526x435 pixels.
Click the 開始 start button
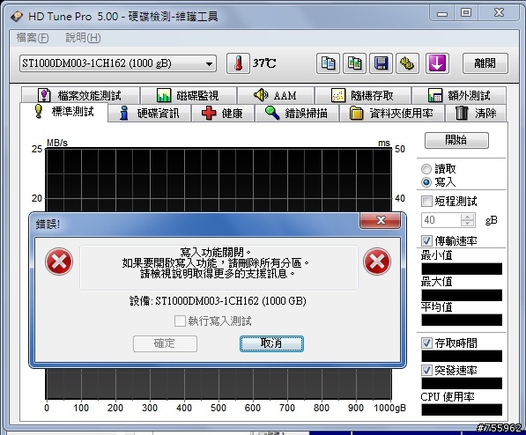[456, 140]
